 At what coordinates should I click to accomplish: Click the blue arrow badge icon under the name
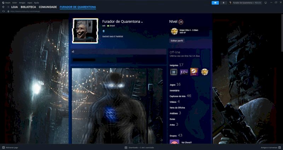coord(104,31)
